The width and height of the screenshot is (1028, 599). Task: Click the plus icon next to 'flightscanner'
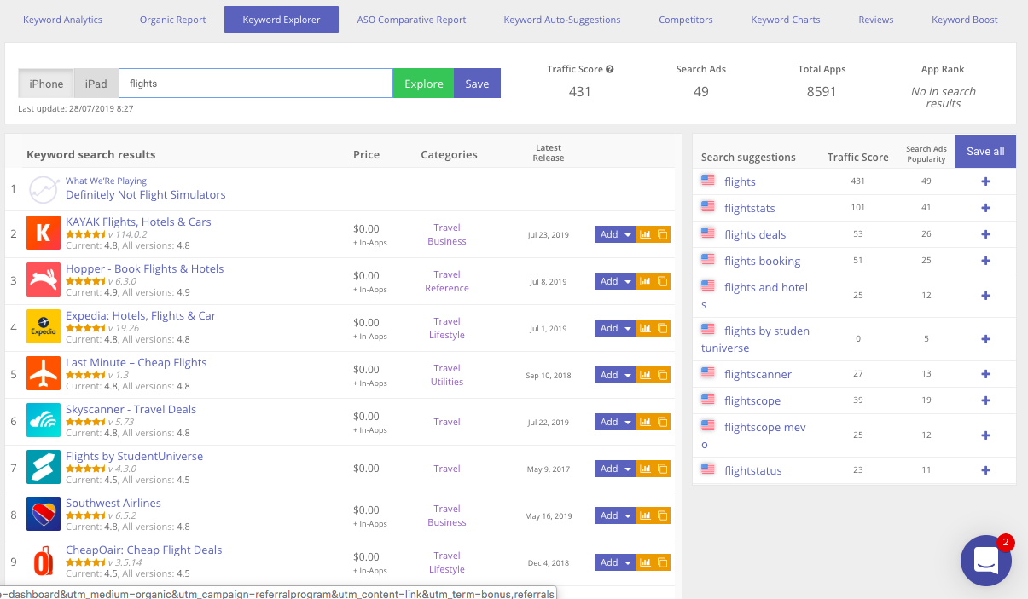[985, 374]
